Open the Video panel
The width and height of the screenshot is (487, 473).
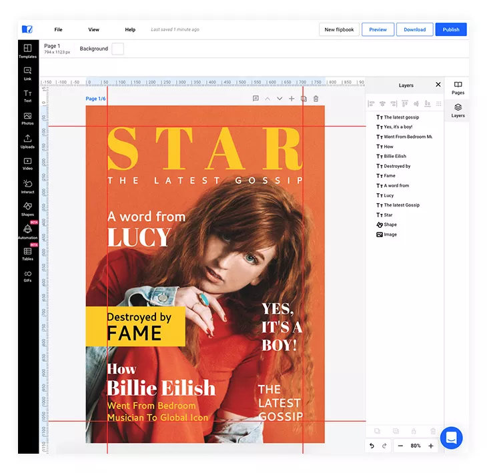click(27, 164)
